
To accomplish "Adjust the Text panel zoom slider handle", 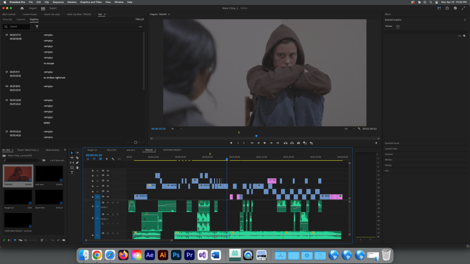I will 135,143.
